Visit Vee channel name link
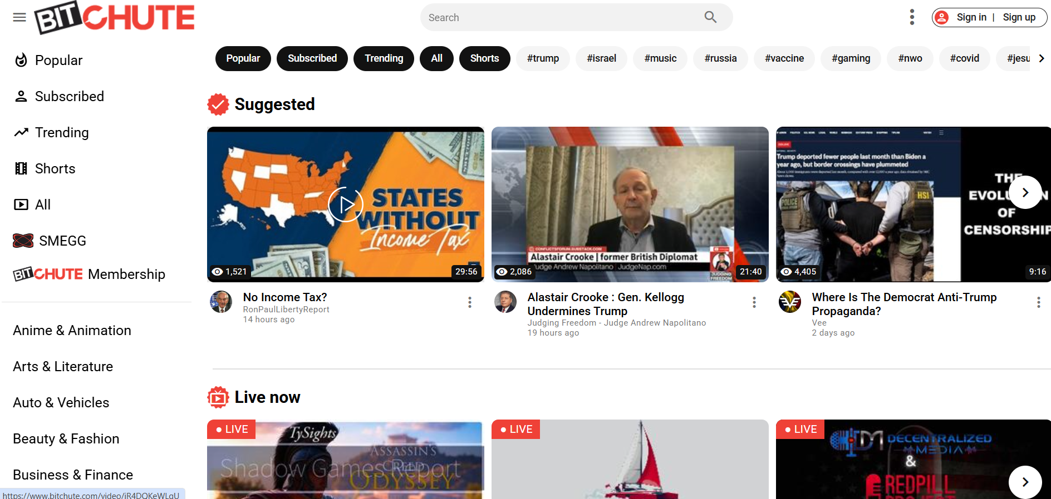This screenshot has height=499, width=1051. click(819, 323)
